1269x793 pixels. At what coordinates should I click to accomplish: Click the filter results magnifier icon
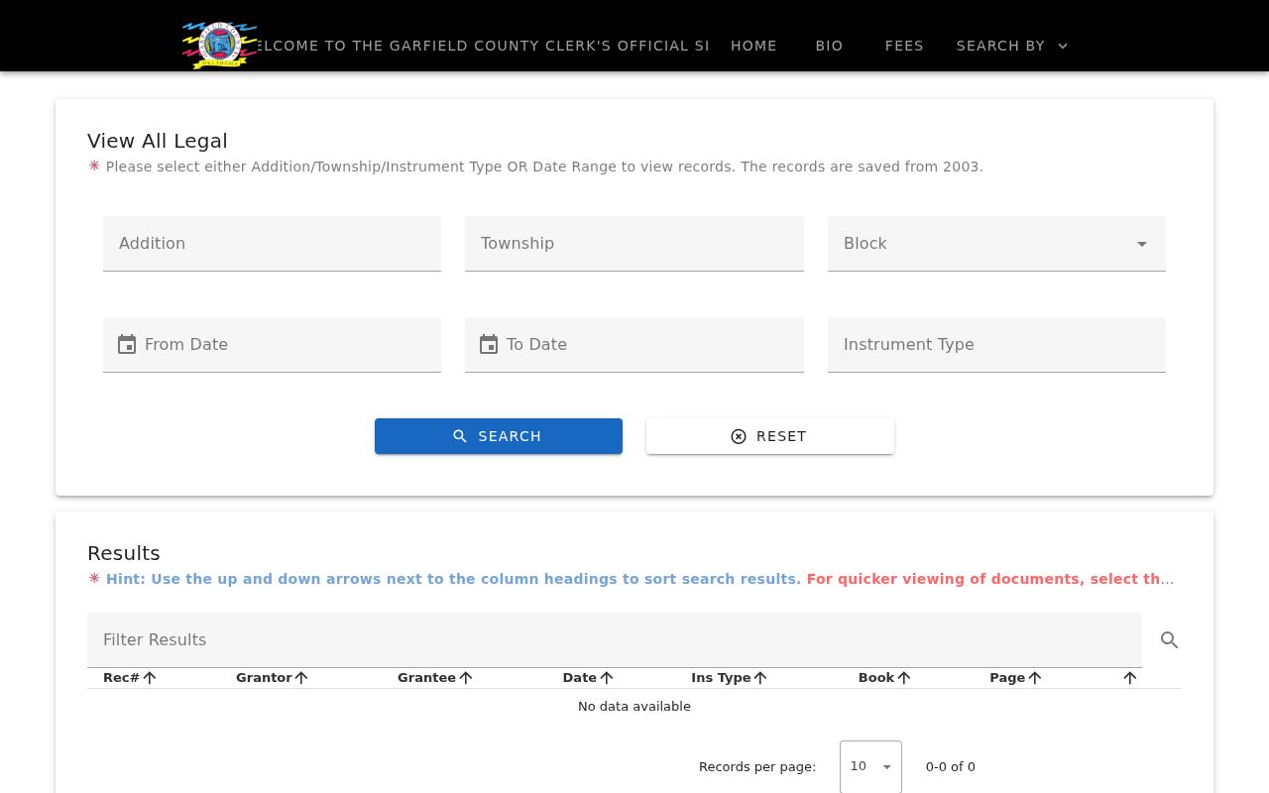[x=1170, y=640]
